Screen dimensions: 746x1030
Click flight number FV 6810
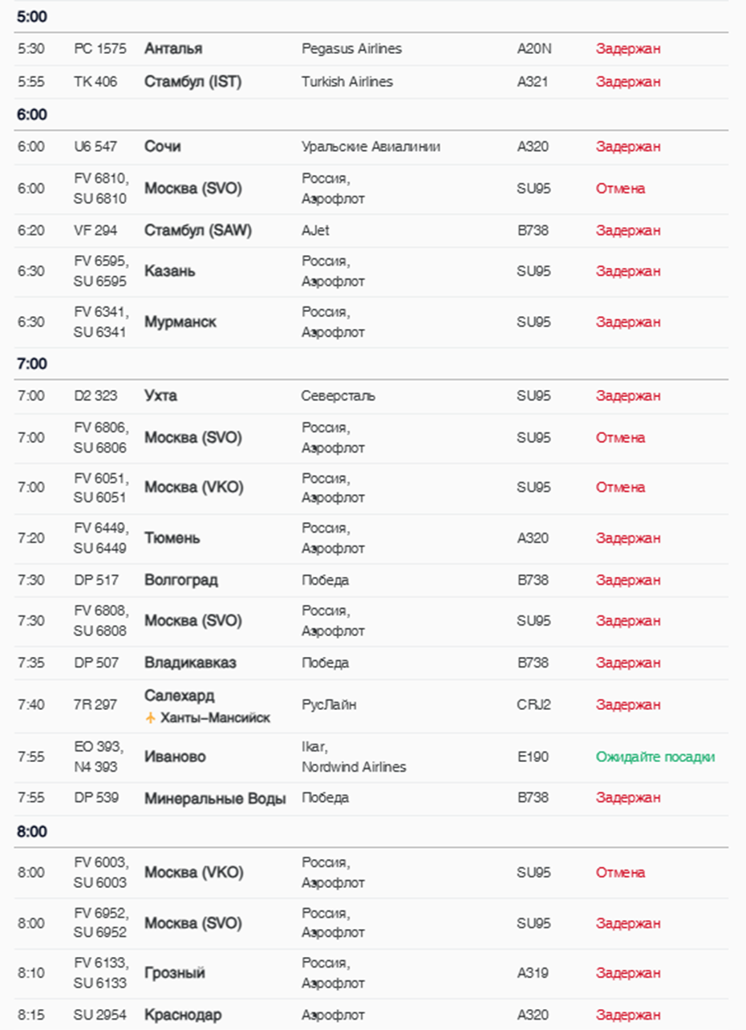101,180
